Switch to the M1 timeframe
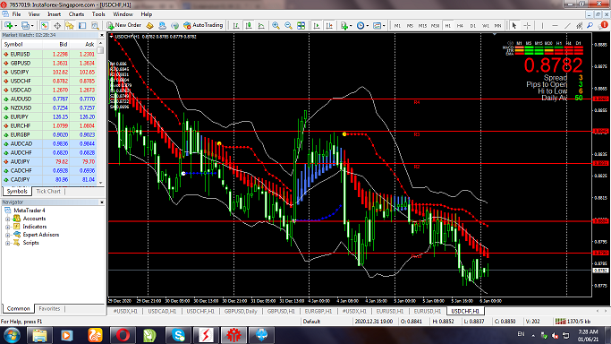Viewport: 611px width, 344px height. (x=397, y=25)
